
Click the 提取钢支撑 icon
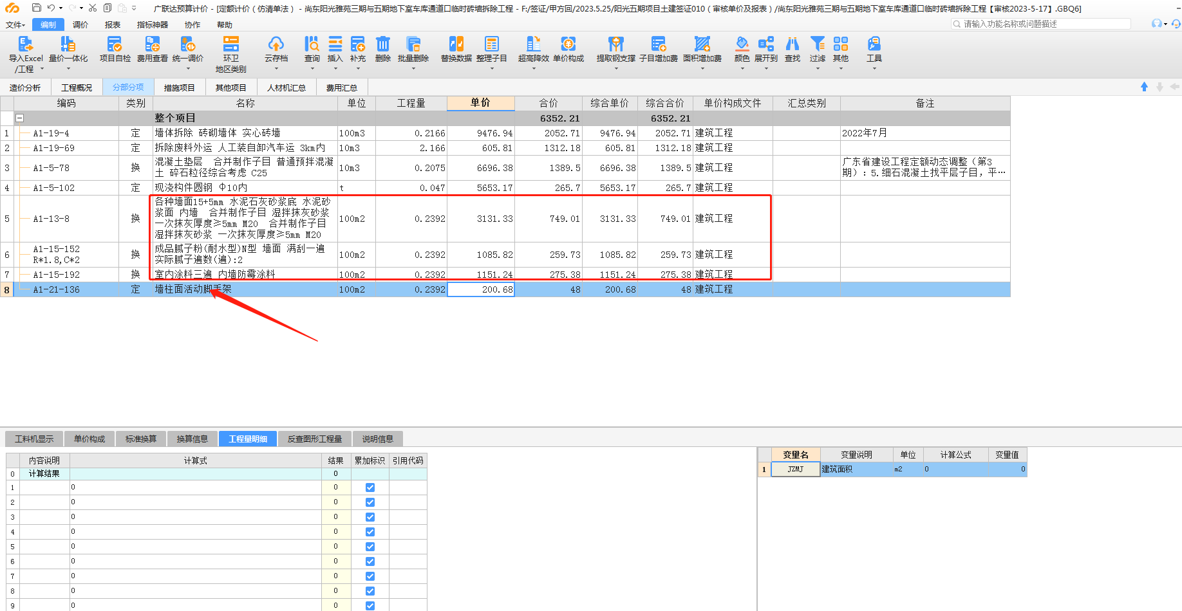[x=616, y=44]
